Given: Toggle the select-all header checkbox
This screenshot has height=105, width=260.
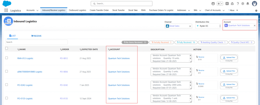Looking at the screenshot, I should (7, 48).
